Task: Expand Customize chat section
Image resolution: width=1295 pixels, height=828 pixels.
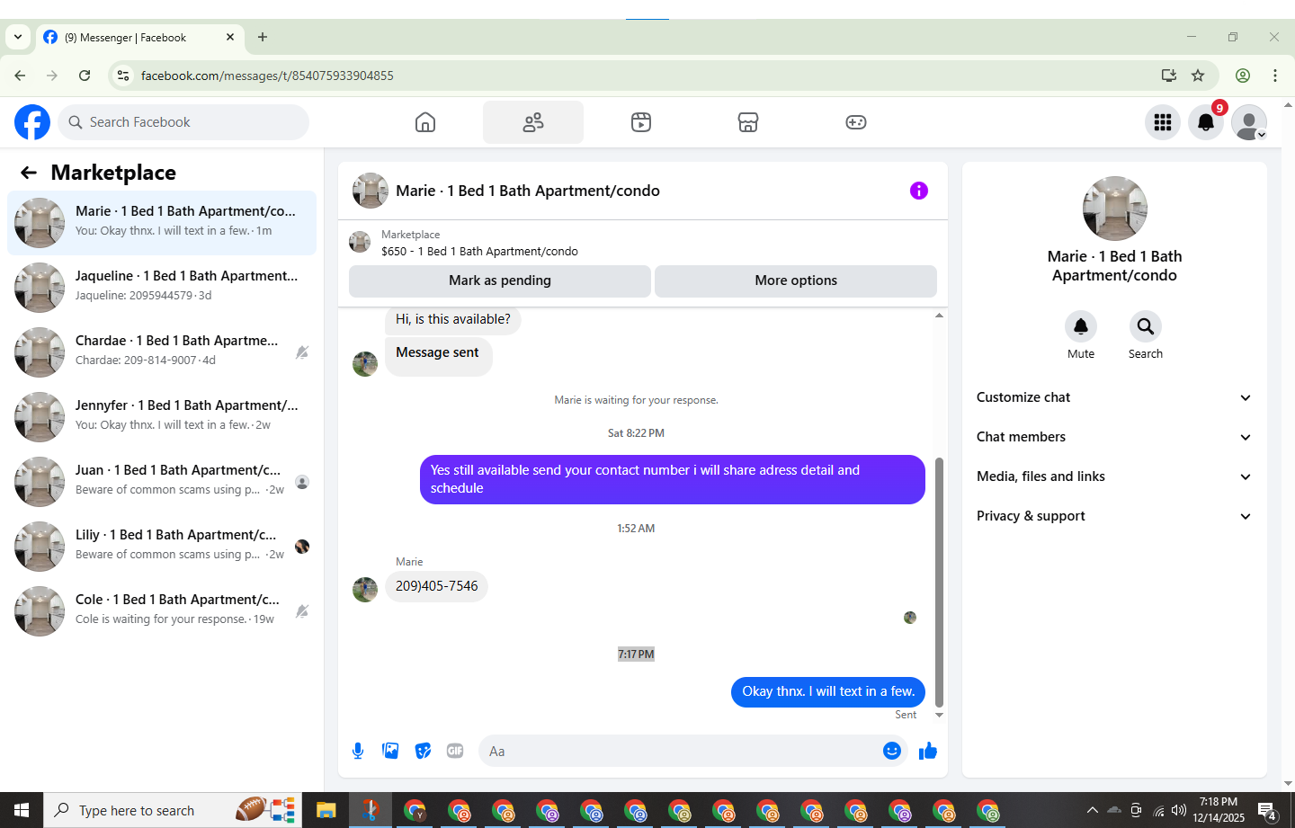Action: pyautogui.click(x=1114, y=397)
